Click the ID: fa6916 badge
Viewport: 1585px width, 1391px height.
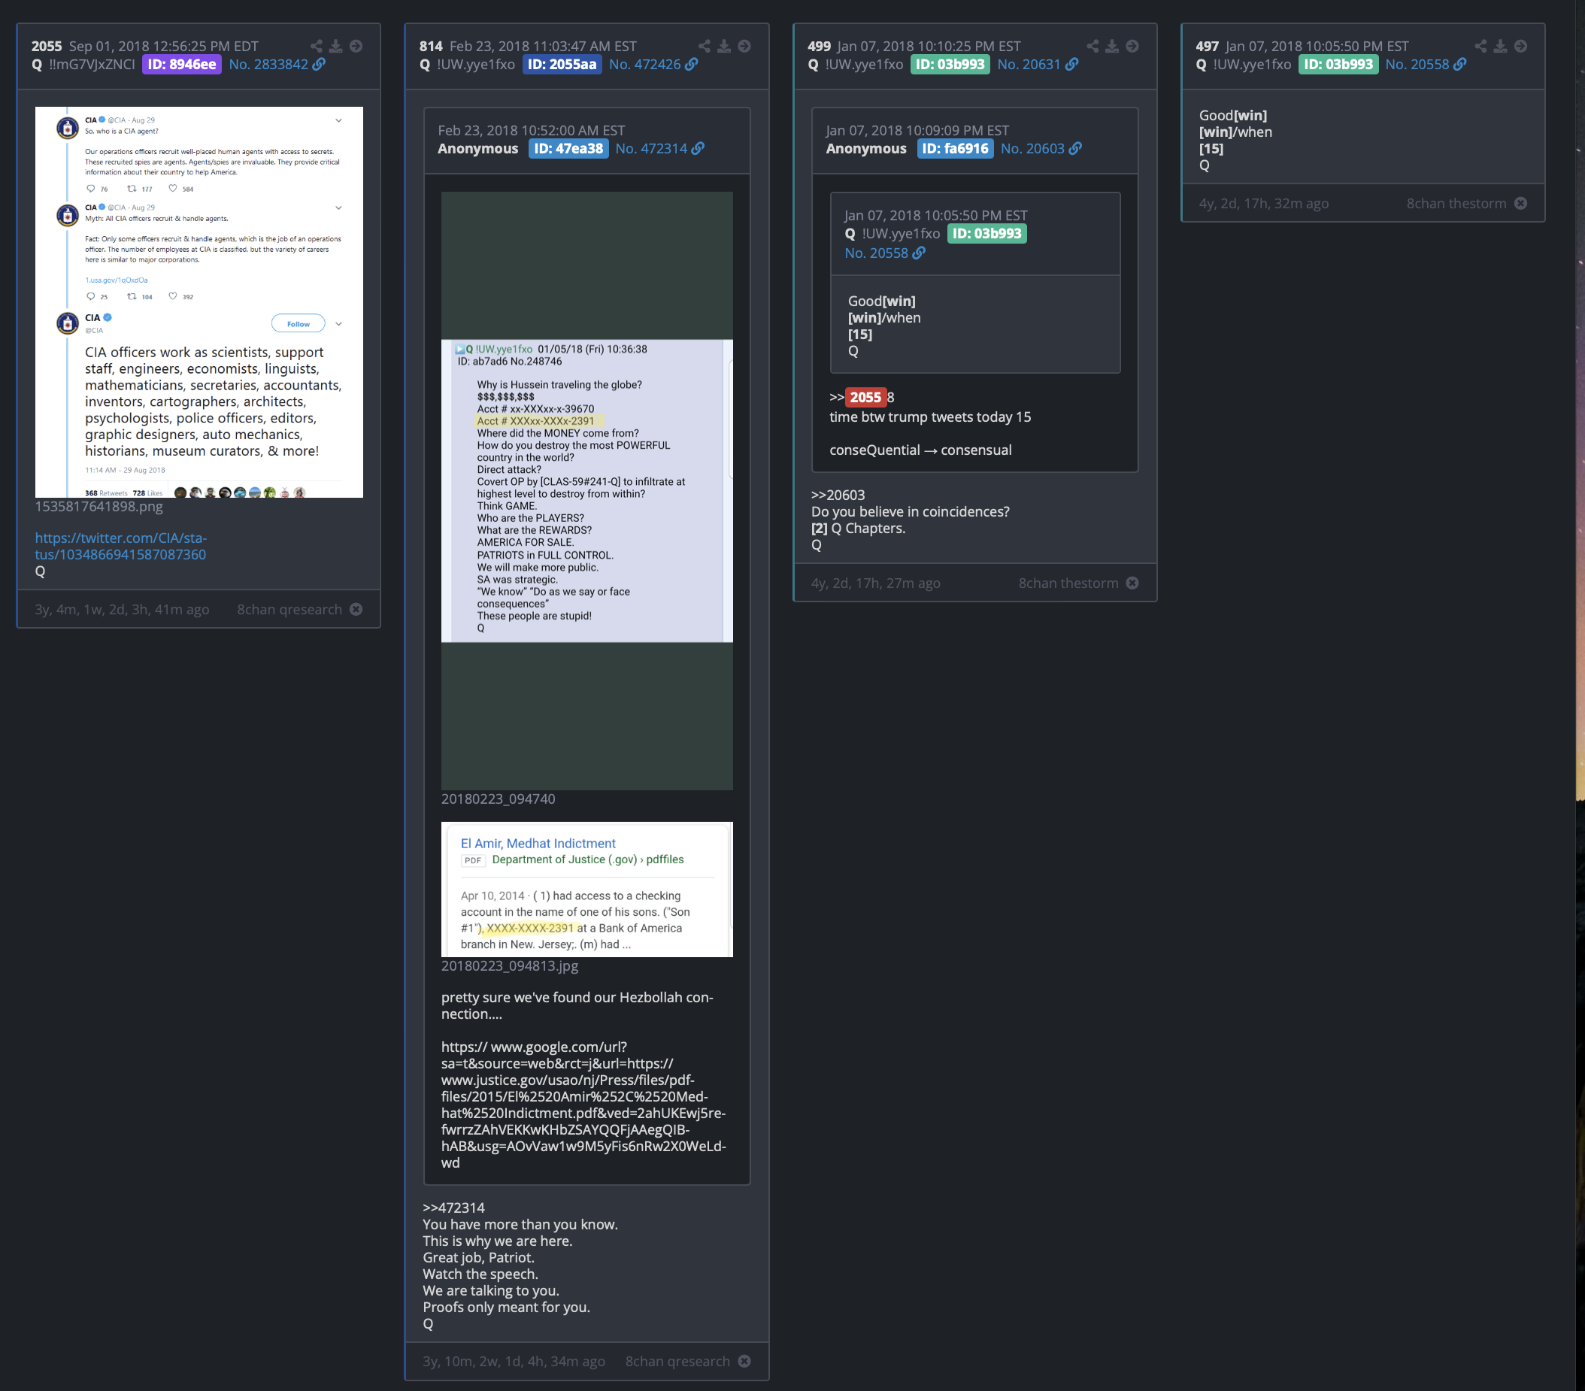click(956, 148)
